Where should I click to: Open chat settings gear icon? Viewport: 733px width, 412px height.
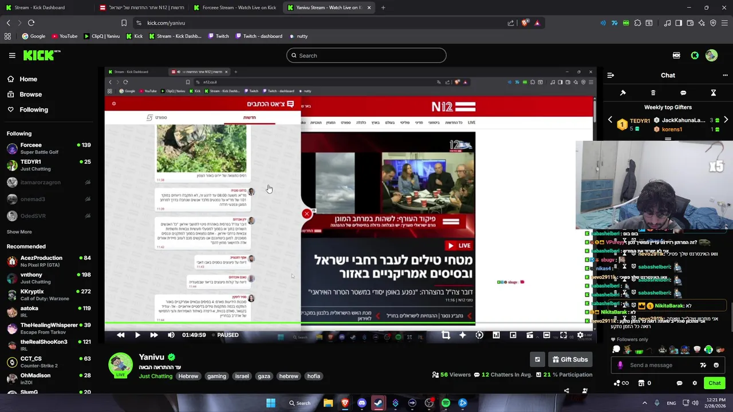(x=695, y=383)
